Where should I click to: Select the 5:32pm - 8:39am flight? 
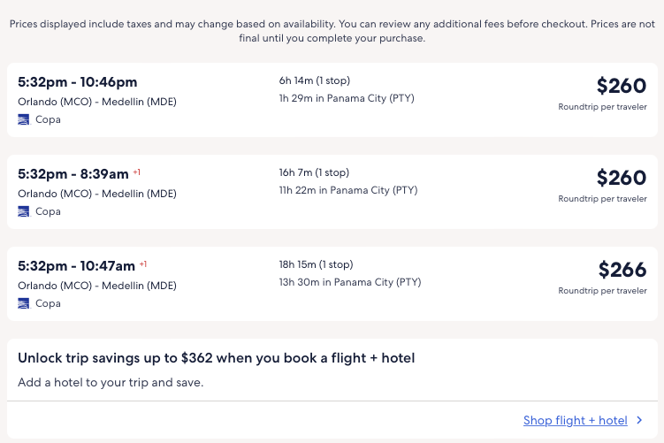pyautogui.click(x=73, y=174)
